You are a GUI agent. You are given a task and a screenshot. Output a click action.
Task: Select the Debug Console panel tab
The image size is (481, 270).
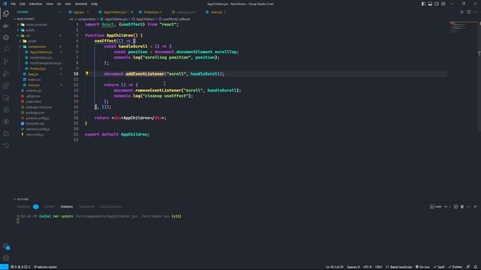click(110, 207)
